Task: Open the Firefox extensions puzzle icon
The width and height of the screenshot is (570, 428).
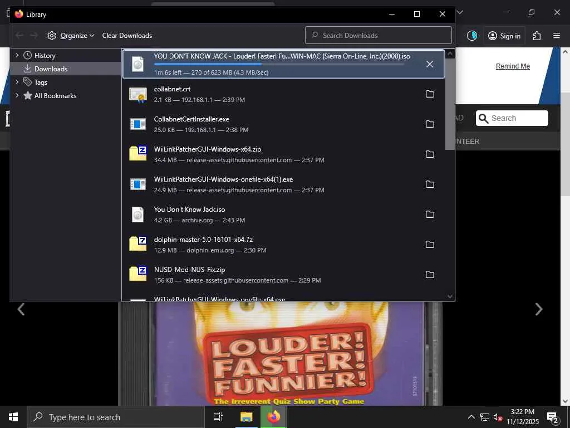Action: [x=537, y=36]
